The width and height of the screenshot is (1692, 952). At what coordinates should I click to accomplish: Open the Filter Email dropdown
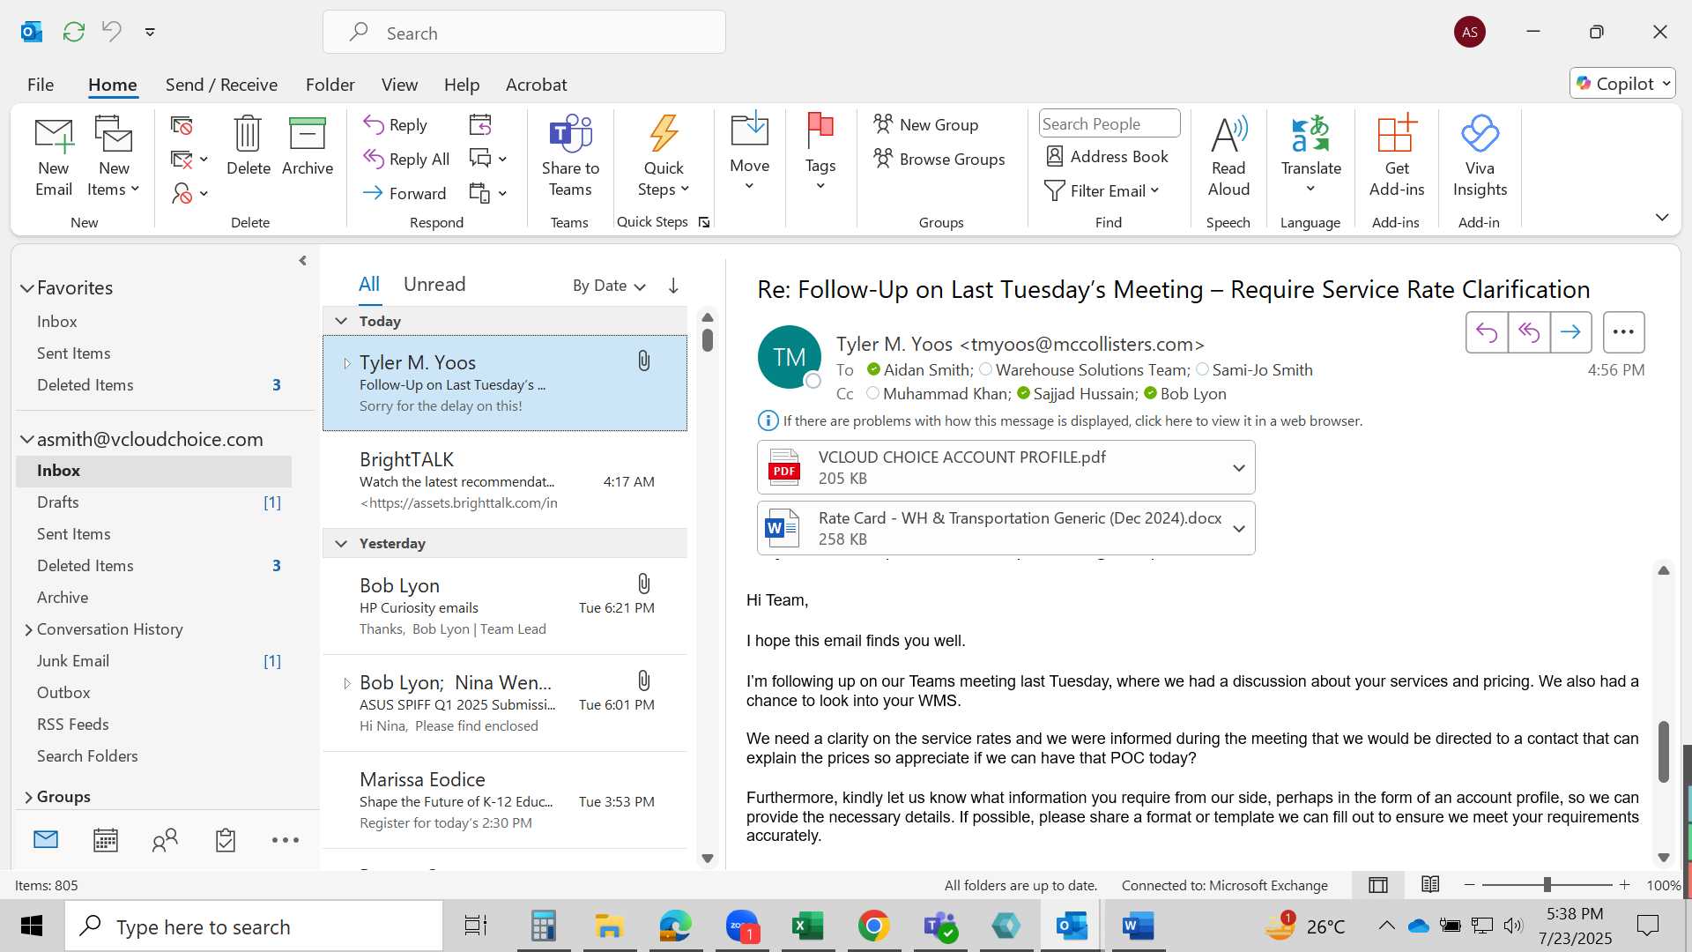coord(1102,190)
